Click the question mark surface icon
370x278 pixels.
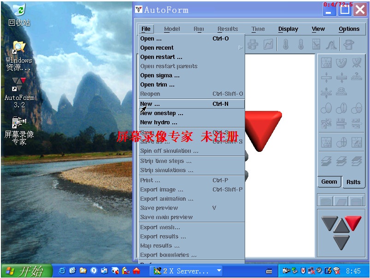pyautogui.click(x=356, y=76)
